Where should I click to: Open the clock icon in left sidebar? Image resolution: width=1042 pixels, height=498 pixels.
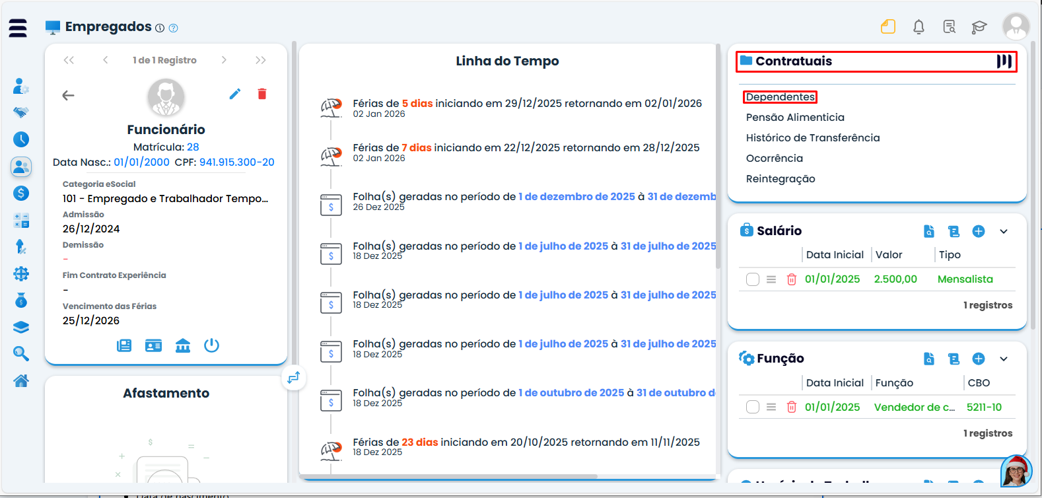click(21, 139)
